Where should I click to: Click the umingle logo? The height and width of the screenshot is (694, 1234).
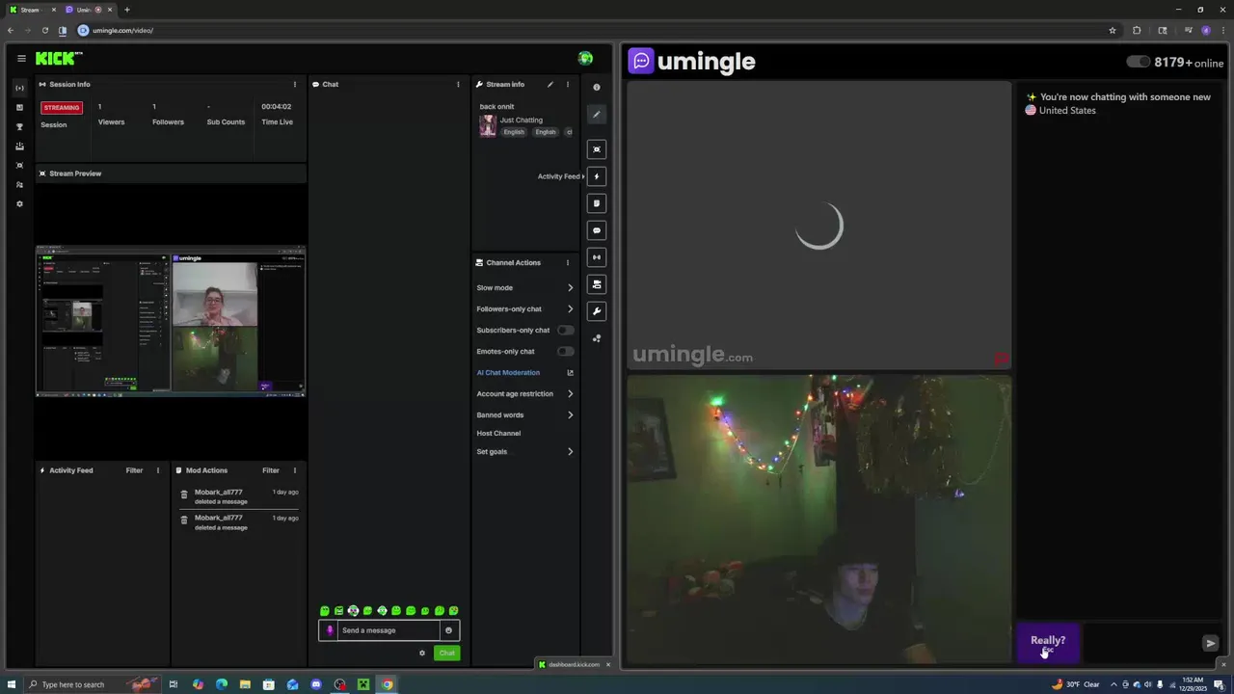692,62
